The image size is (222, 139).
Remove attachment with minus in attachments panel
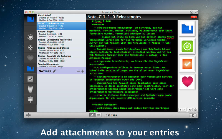[x=184, y=110]
